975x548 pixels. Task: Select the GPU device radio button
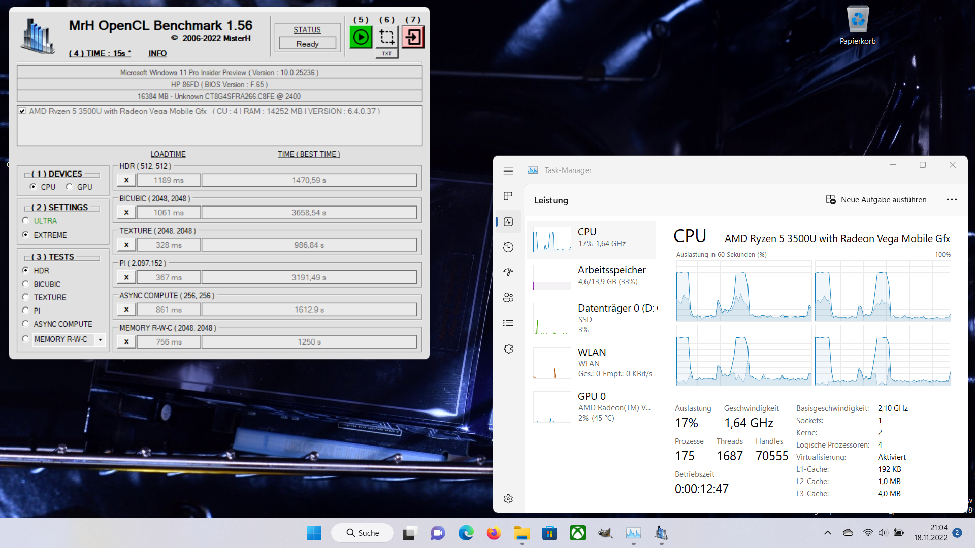point(70,187)
